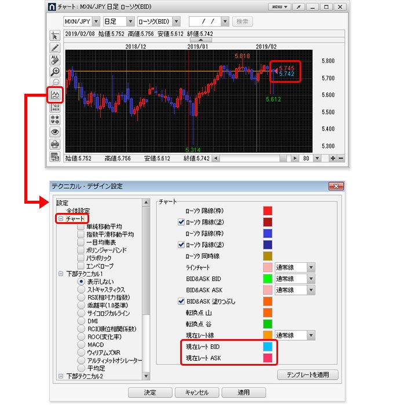Click the 決定 button
Image resolution: width=394 pixels, height=405 pixels.
point(149,392)
